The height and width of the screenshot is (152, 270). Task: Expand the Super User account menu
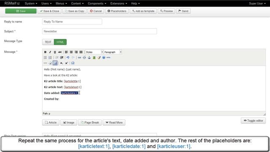pyautogui.click(x=257, y=3)
